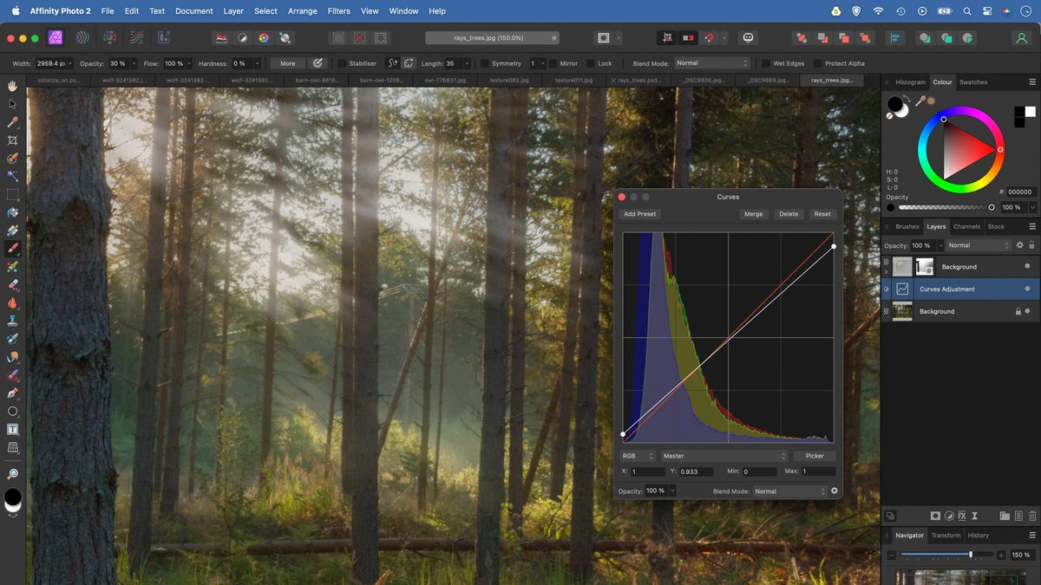Select the Crop tool

pos(12,140)
